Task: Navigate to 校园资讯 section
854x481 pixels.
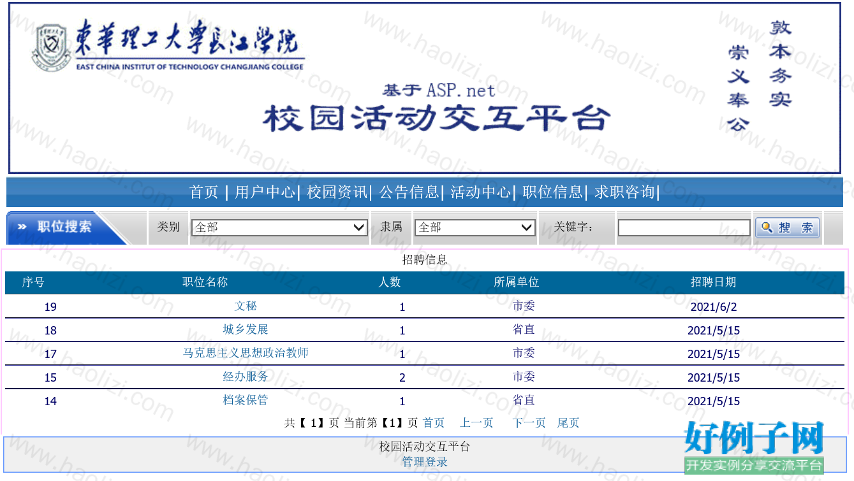Action: coord(337,192)
